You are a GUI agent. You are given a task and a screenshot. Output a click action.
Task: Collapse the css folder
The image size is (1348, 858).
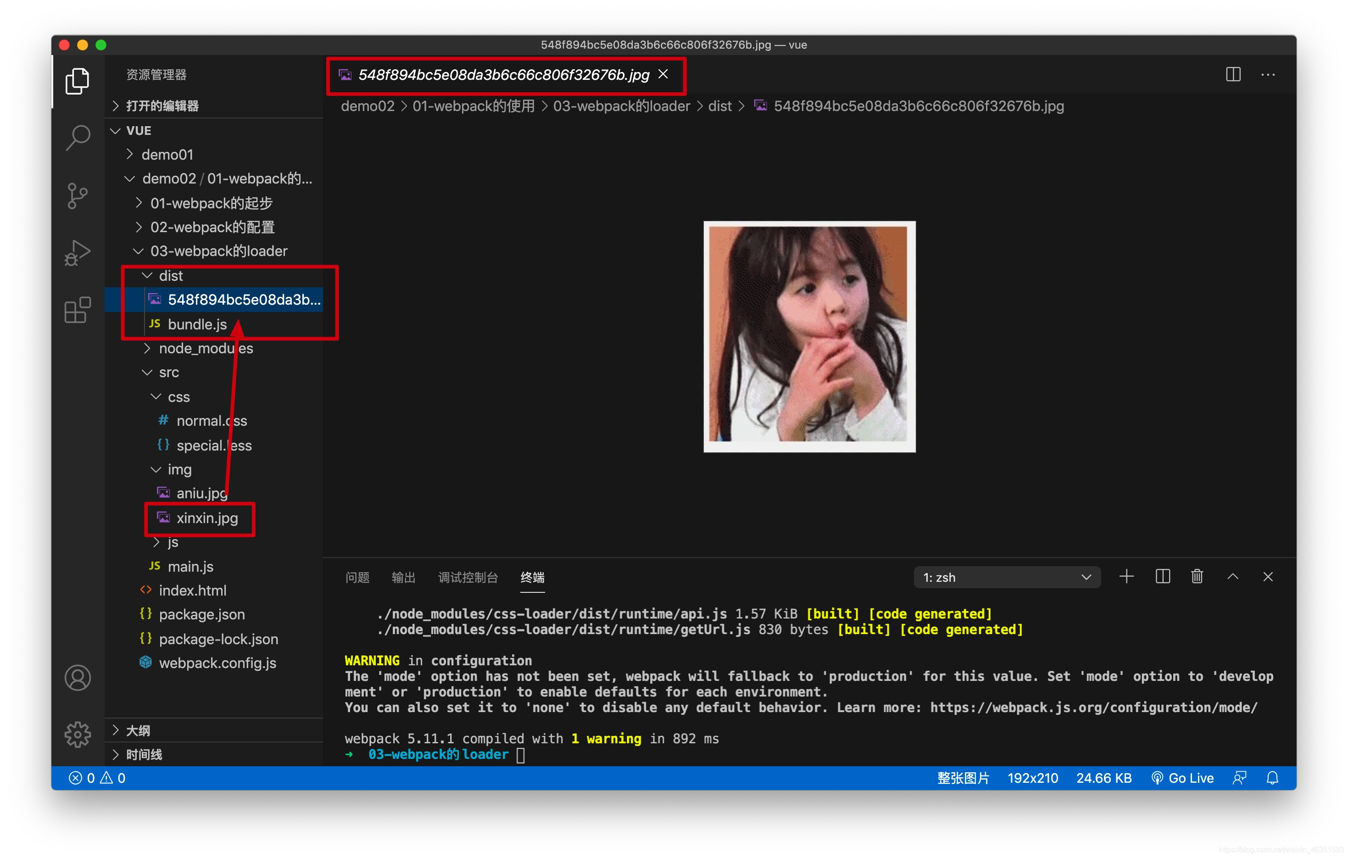(214, 397)
